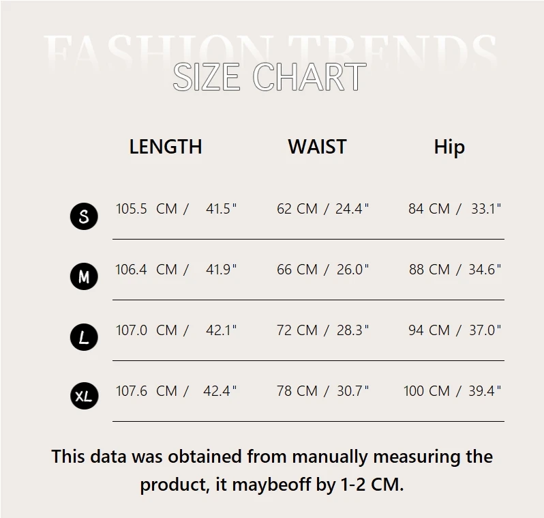Select the 66 CM / 26.0" waist value
The width and height of the screenshot is (544, 518).
322,270
